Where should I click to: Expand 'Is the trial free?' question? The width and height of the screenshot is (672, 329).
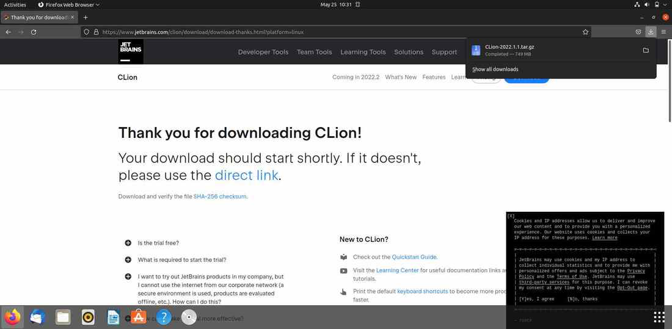(x=128, y=243)
